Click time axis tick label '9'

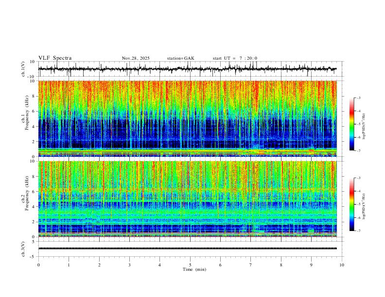(311, 265)
